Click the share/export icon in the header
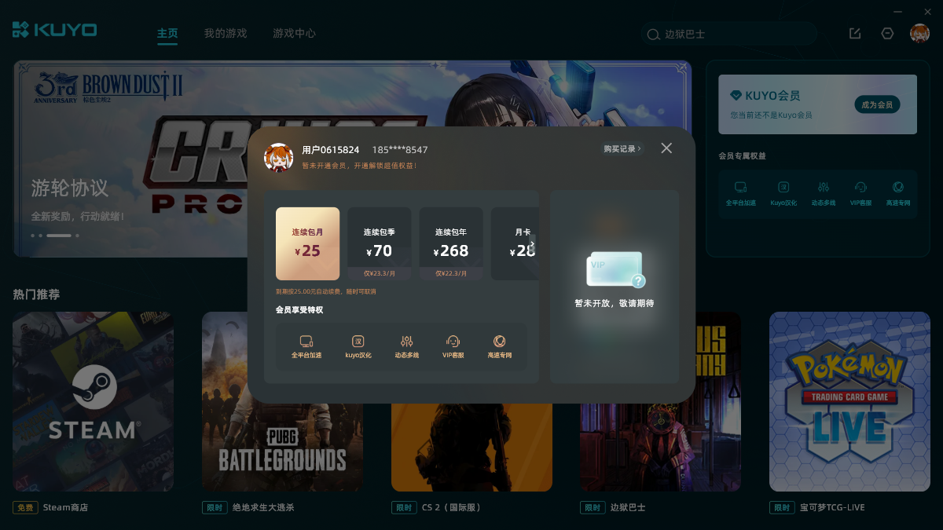This screenshot has height=530, width=943. 855,33
